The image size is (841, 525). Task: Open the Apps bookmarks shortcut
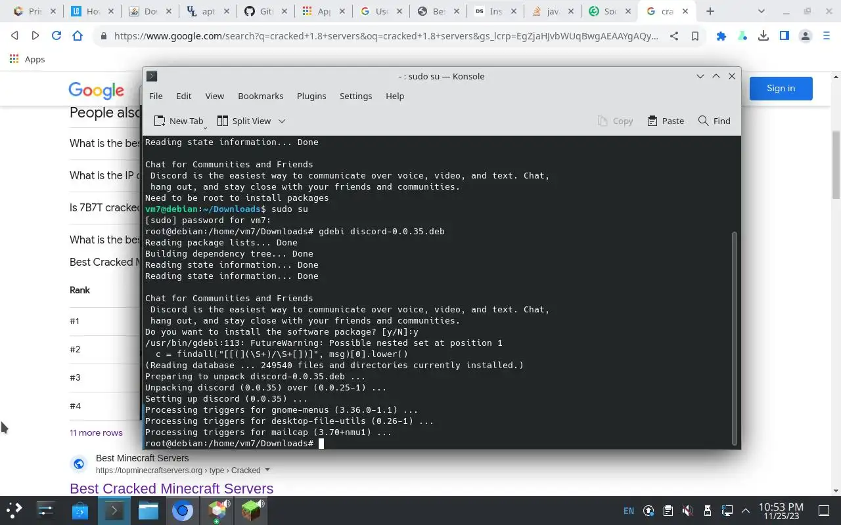point(27,59)
